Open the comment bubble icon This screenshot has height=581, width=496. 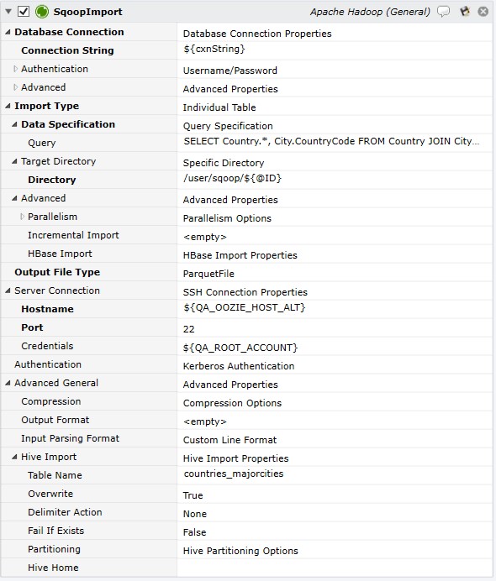click(x=443, y=12)
